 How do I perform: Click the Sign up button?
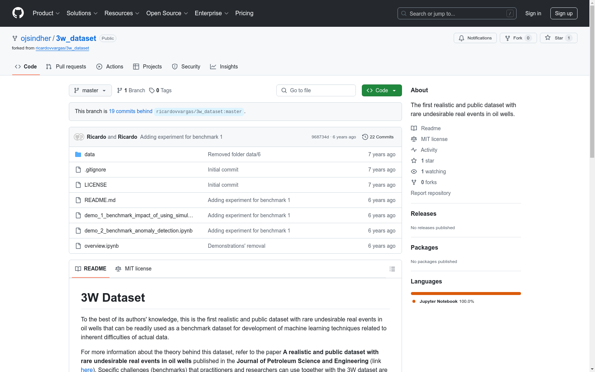coord(564,13)
